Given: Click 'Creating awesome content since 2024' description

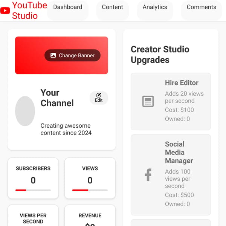Looking at the screenshot, I should click(x=66, y=129).
